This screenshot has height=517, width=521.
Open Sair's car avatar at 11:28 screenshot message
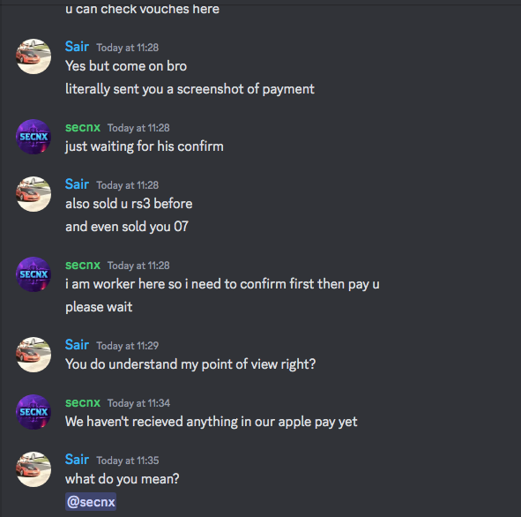(x=33, y=56)
